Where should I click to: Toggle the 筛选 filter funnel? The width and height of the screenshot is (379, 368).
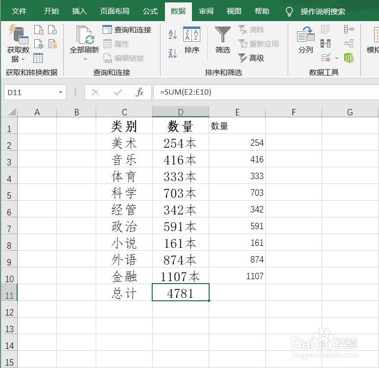click(222, 40)
